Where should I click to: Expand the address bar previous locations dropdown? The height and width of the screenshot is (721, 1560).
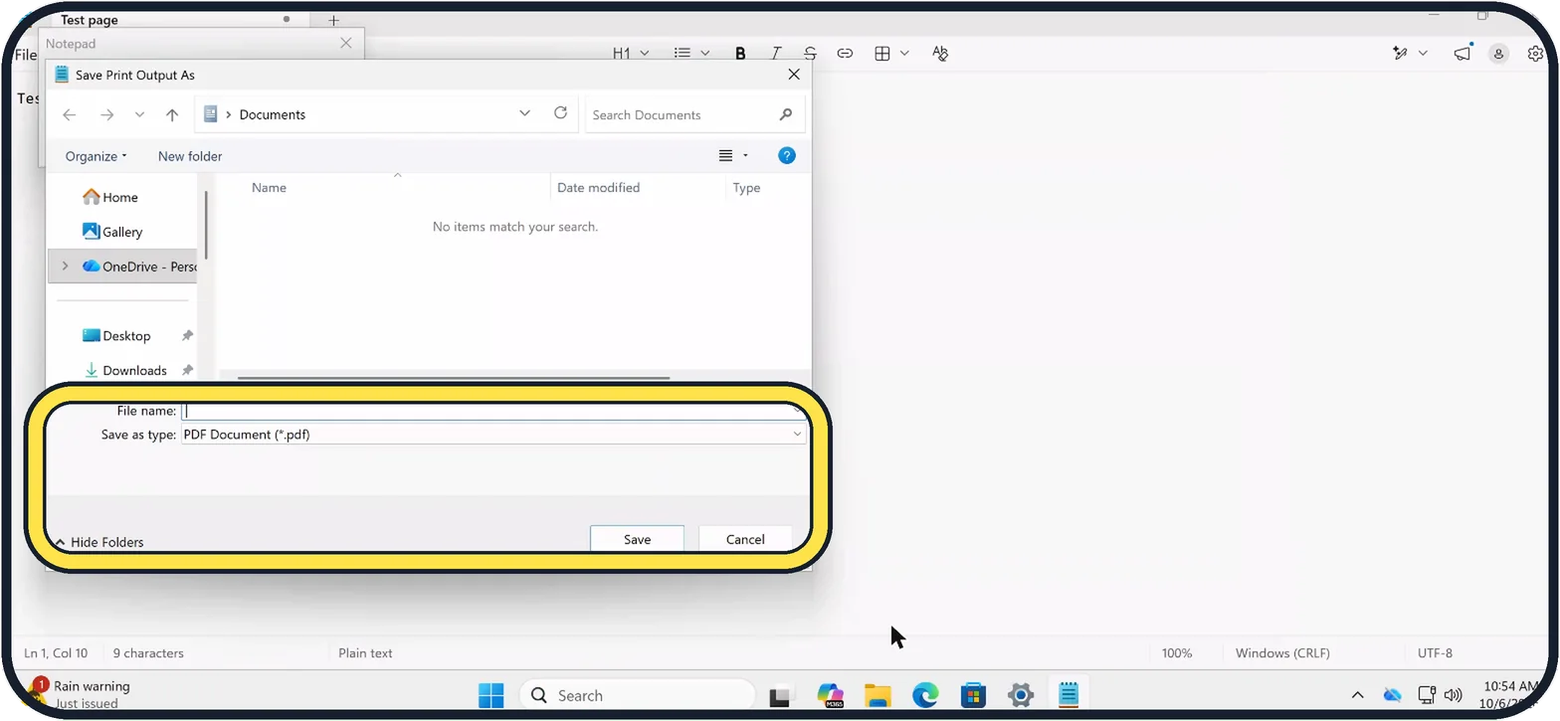524,113
